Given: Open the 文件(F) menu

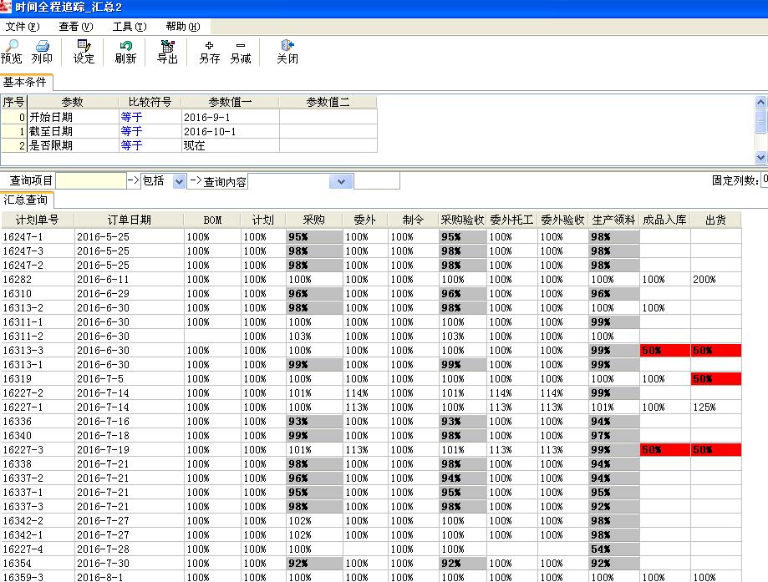Looking at the screenshot, I should tap(22, 27).
